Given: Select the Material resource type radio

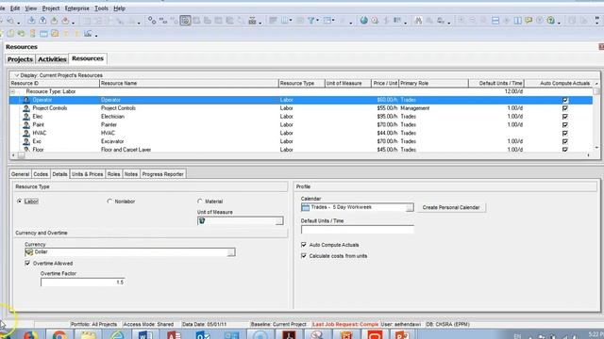Looking at the screenshot, I should [x=199, y=201].
